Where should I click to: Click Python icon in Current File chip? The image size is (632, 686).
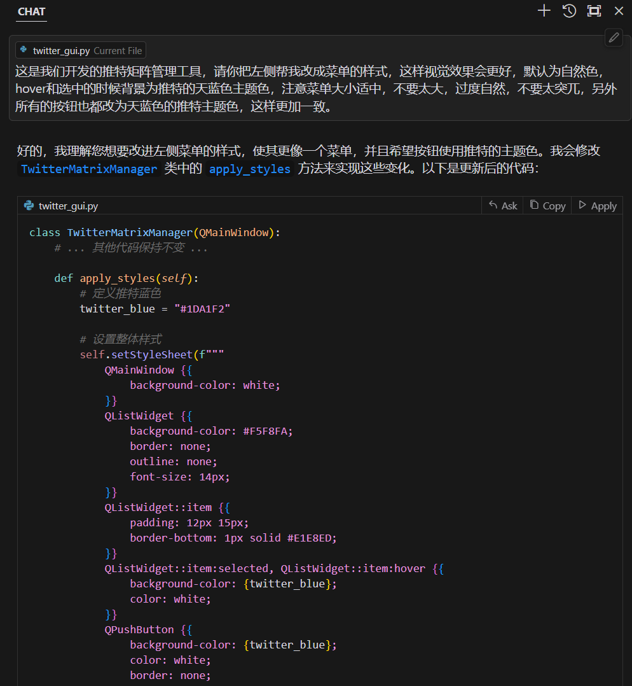pyautogui.click(x=24, y=50)
